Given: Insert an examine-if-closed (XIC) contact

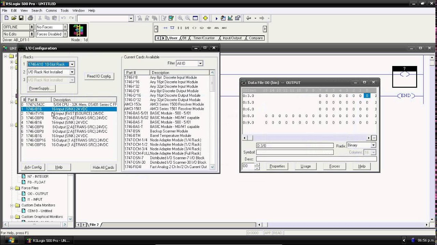Looking at the screenshot, I should (x=180, y=28).
